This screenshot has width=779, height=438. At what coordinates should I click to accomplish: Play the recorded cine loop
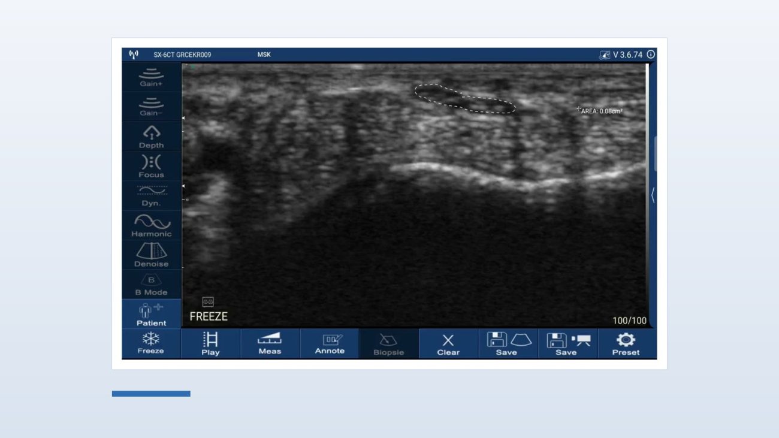pos(210,344)
